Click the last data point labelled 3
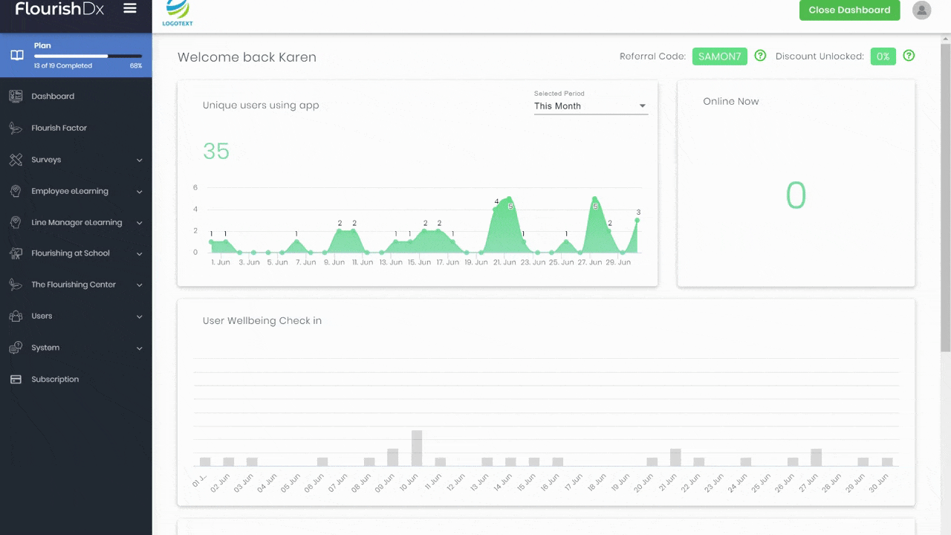Screen dimensions: 951x535 (637, 220)
